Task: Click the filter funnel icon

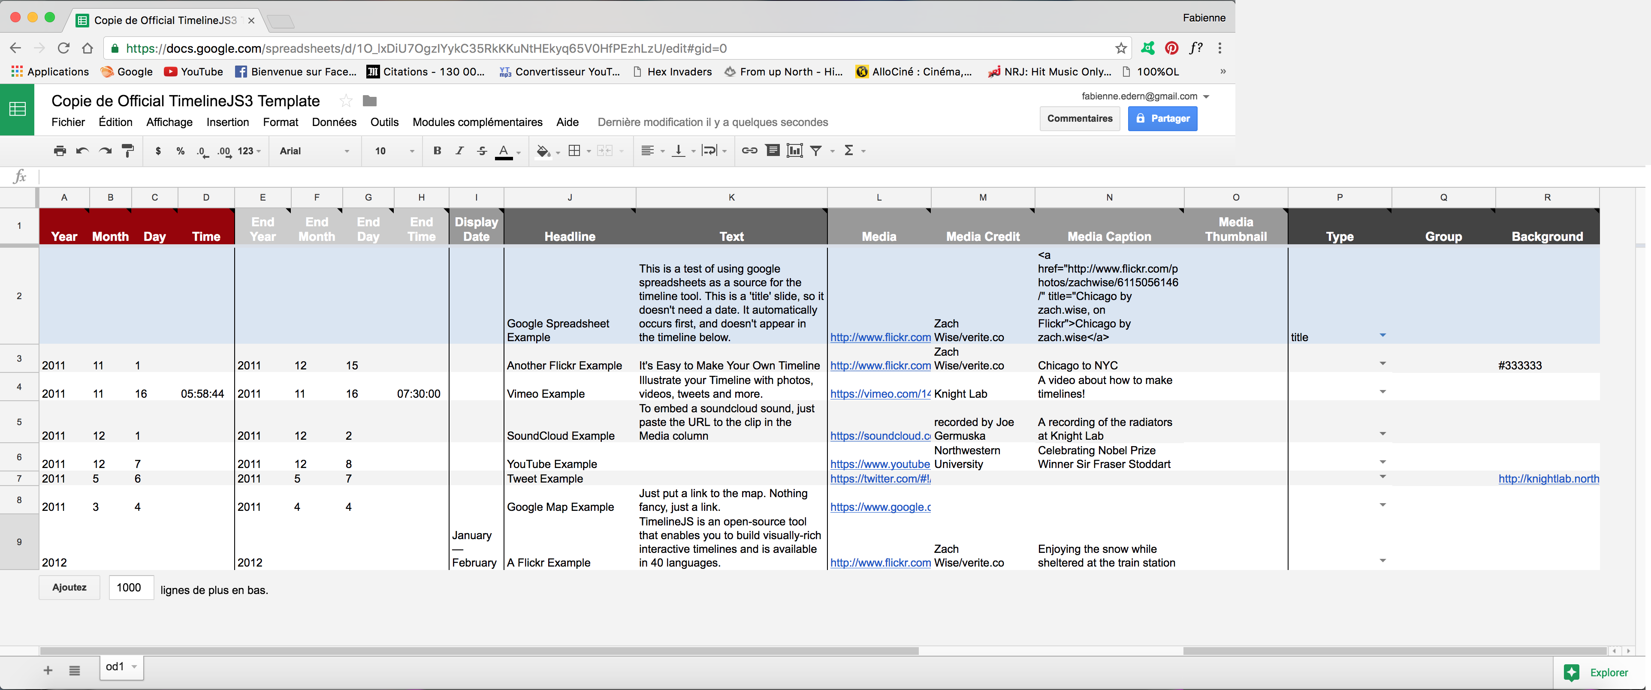Action: tap(816, 151)
